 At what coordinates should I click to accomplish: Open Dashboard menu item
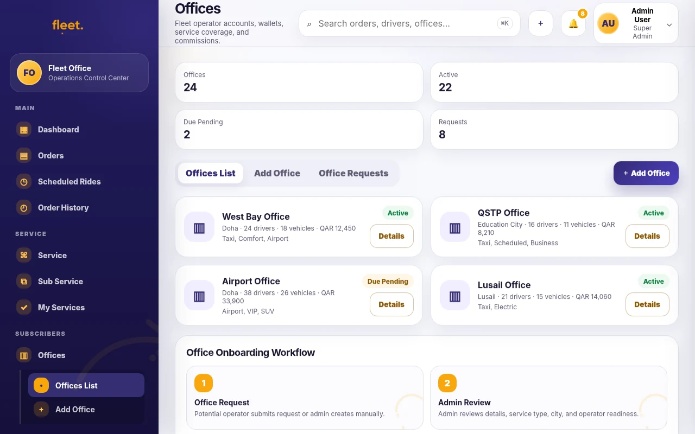(x=79, y=130)
